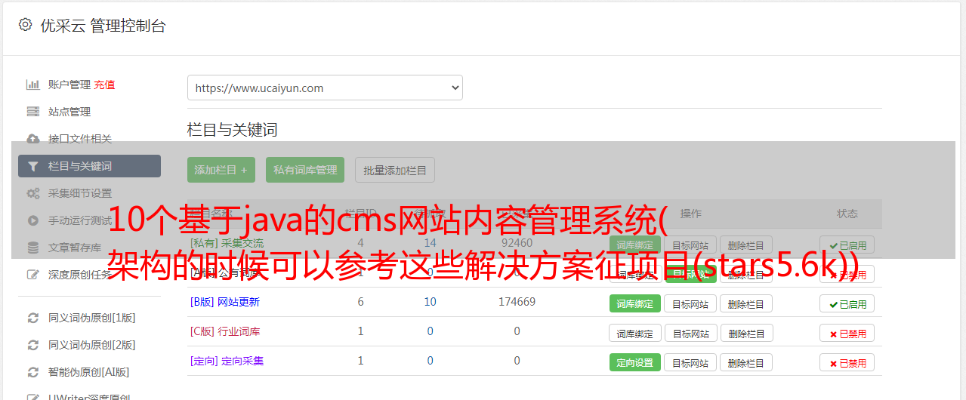Toggle 已禁用 status for 定向采集 row
The image size is (966, 400).
click(x=847, y=362)
